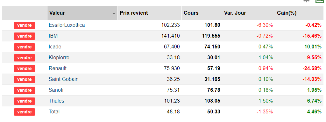Open the Saint Gobain link

(64, 79)
